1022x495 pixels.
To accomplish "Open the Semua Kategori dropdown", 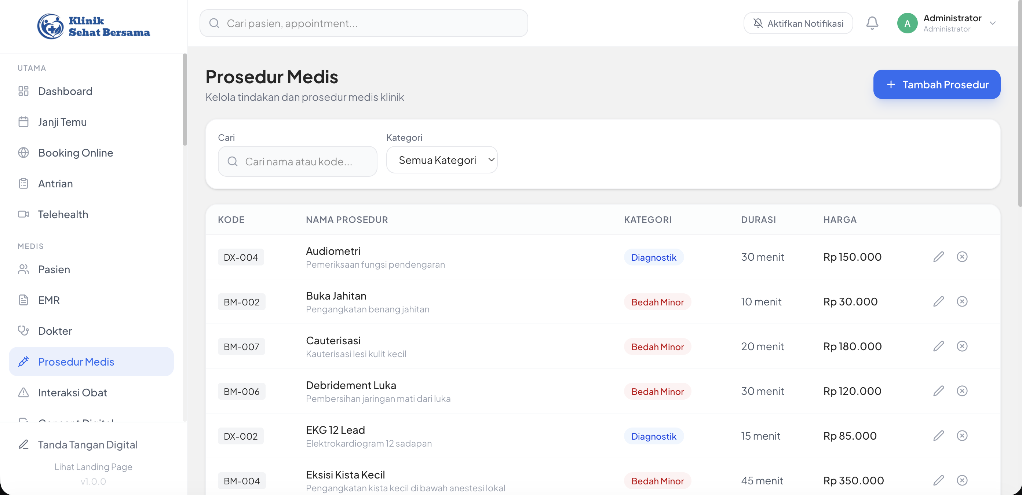I will coord(442,160).
